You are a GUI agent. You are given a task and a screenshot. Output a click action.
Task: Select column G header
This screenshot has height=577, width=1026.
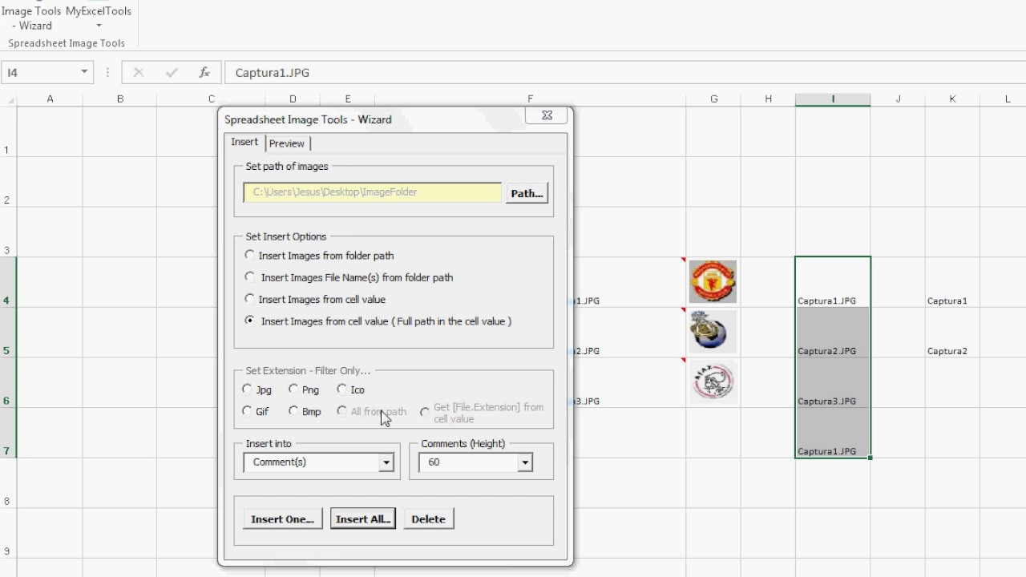coord(713,99)
